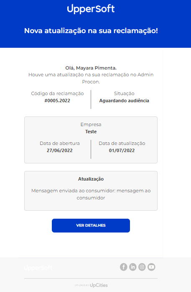Click opening date 27/06/2022
This screenshot has height=292, width=191.
pyautogui.click(x=60, y=150)
